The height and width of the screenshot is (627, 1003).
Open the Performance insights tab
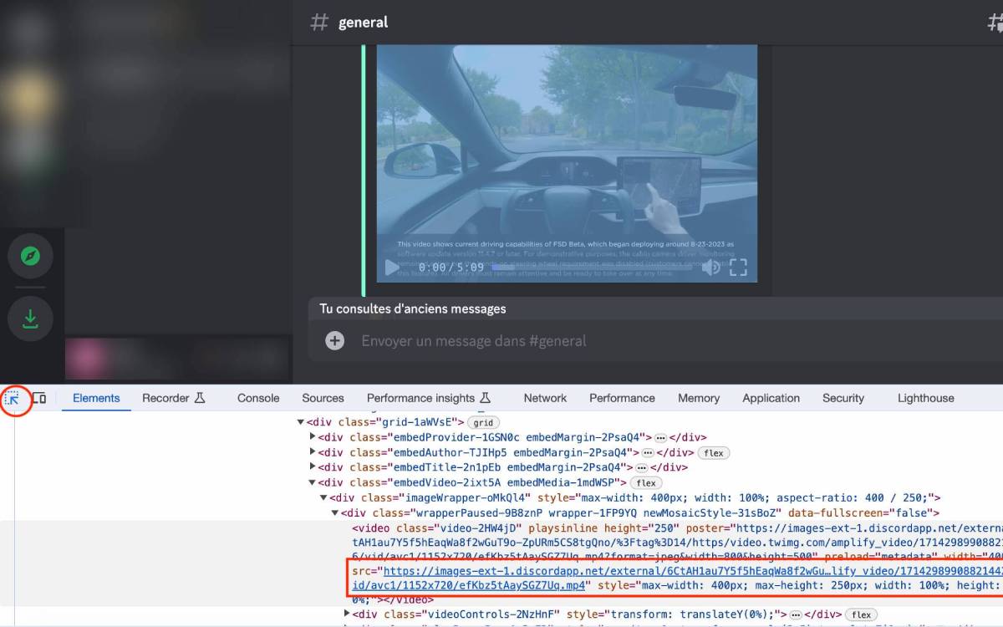point(429,398)
